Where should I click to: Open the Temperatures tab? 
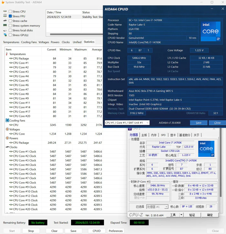pyautogui.click(x=11, y=42)
